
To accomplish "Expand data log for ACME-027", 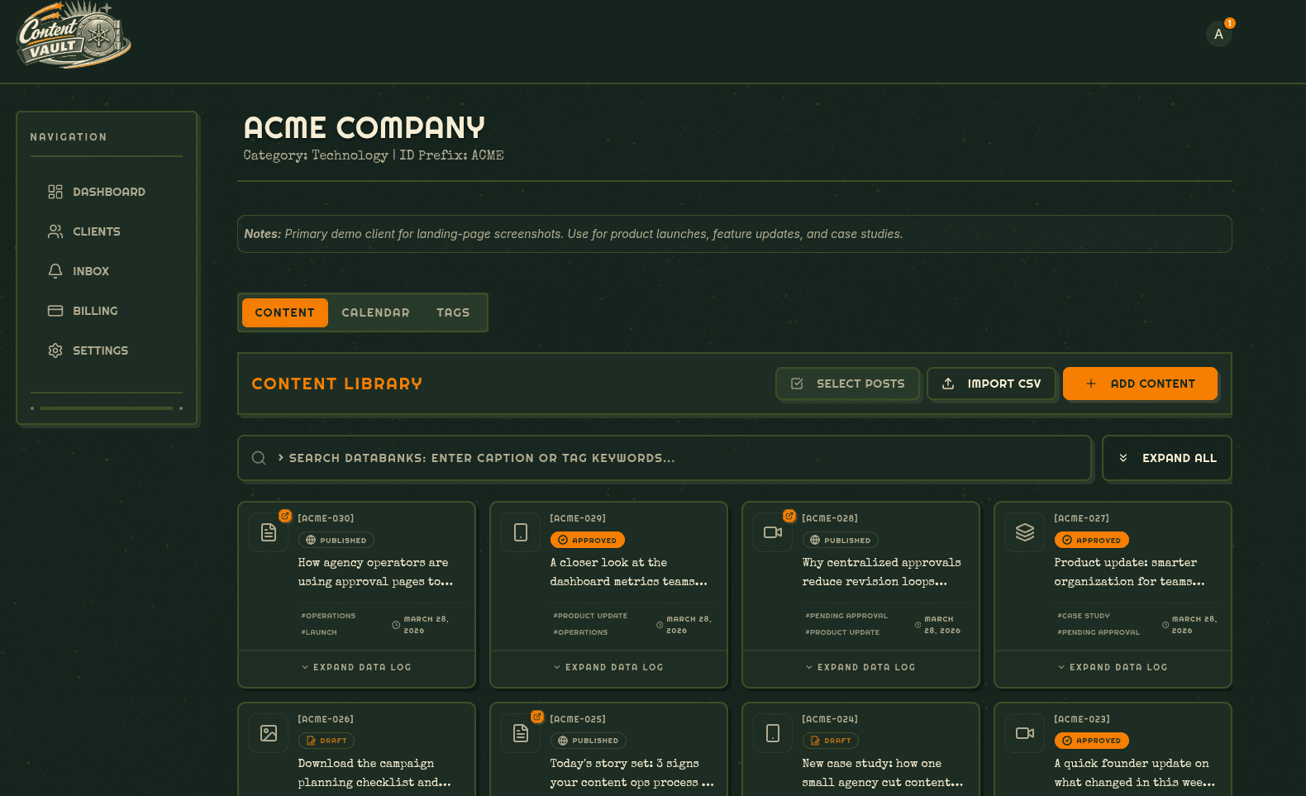I will (1113, 667).
